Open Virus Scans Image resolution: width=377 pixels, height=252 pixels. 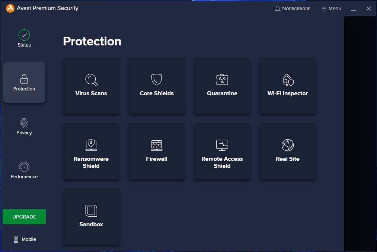(x=91, y=86)
